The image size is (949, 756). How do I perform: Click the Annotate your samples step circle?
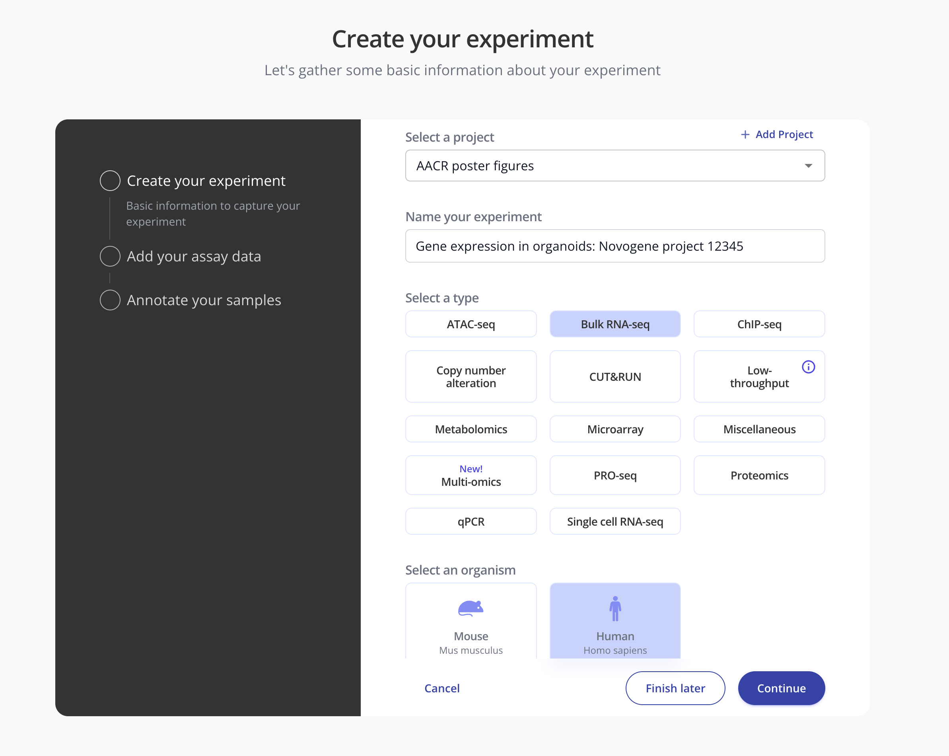[x=110, y=300]
